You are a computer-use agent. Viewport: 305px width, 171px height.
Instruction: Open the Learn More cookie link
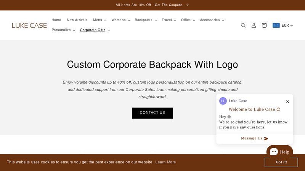point(165,162)
